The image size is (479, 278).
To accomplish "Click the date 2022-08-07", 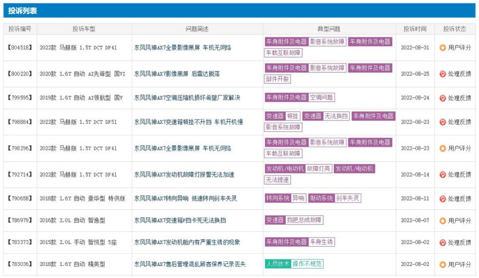I will point(415,220).
